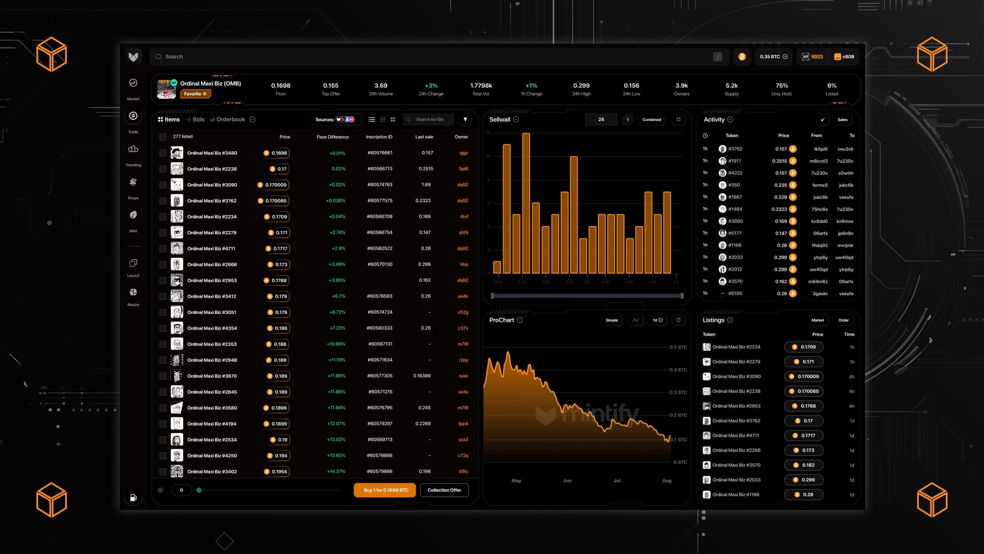Click the XP 5022 points badge
The height and width of the screenshot is (554, 984).
[x=813, y=57]
